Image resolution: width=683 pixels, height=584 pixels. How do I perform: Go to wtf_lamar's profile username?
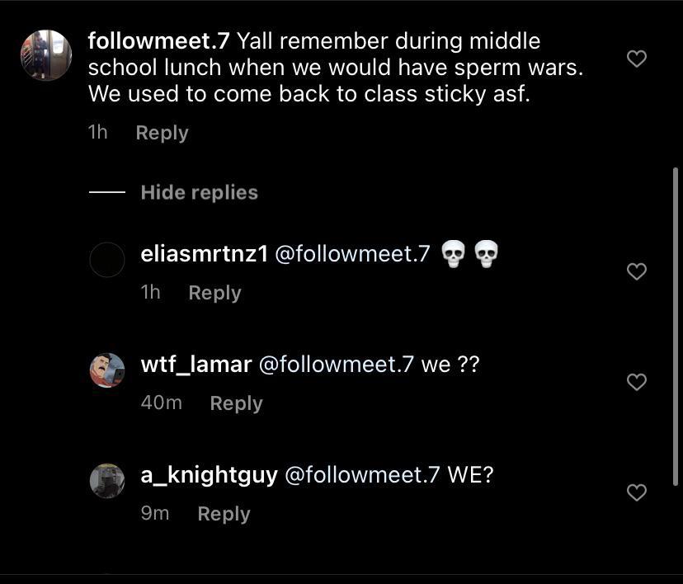(195, 365)
